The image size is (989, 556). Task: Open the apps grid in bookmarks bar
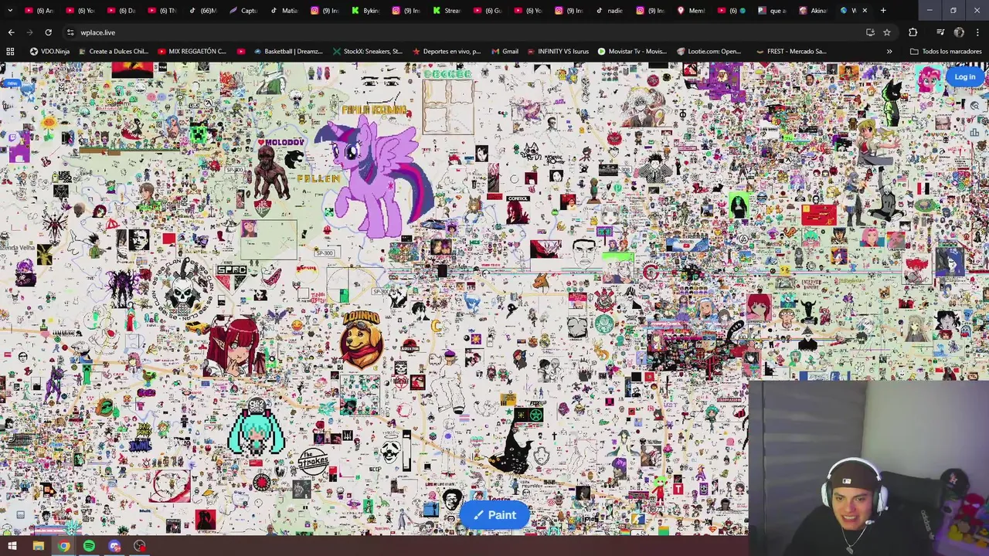(x=10, y=52)
